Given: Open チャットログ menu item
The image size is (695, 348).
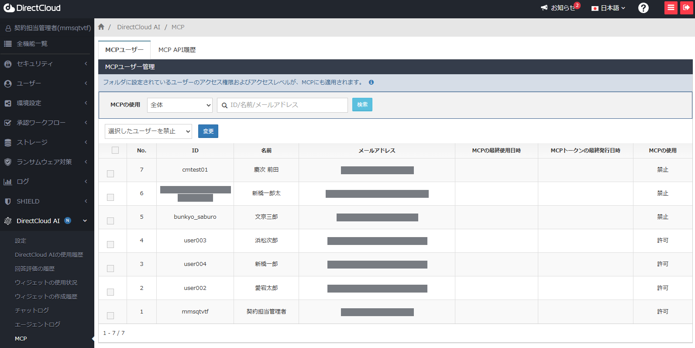Looking at the screenshot, I should click(32, 310).
